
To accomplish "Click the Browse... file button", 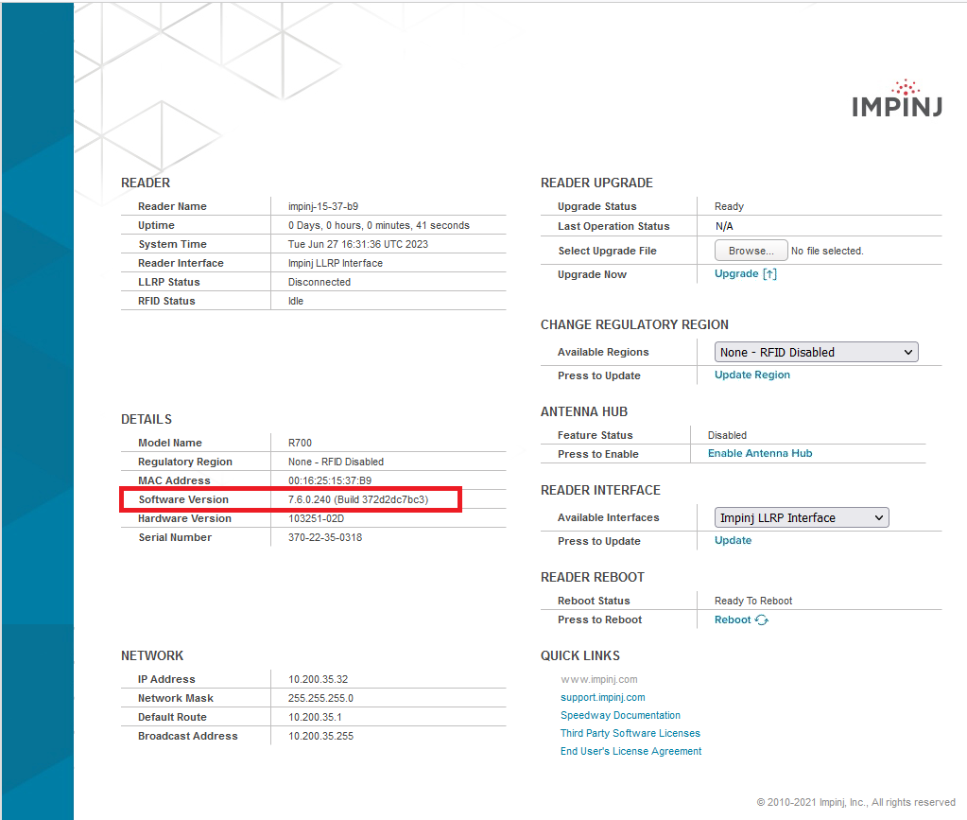I will [751, 251].
